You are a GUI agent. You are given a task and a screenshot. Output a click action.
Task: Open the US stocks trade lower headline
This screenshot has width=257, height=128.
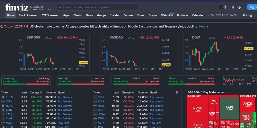click(113, 27)
